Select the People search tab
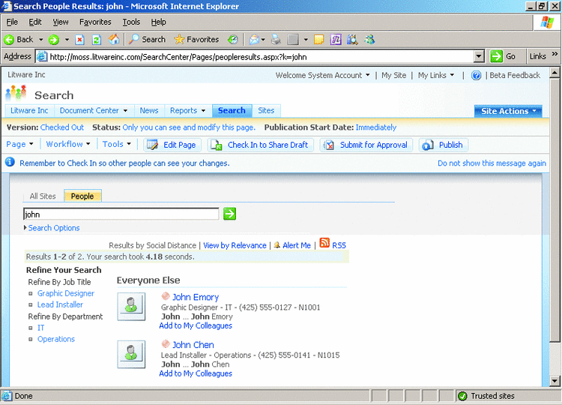 point(82,196)
